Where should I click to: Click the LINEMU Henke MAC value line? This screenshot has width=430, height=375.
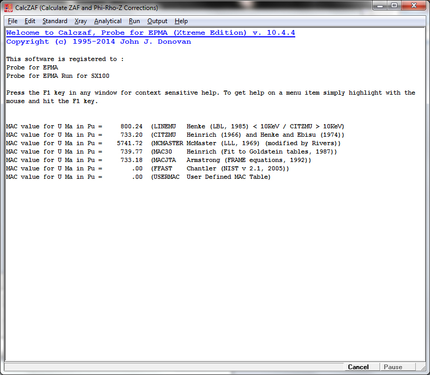pyautogui.click(x=175, y=126)
